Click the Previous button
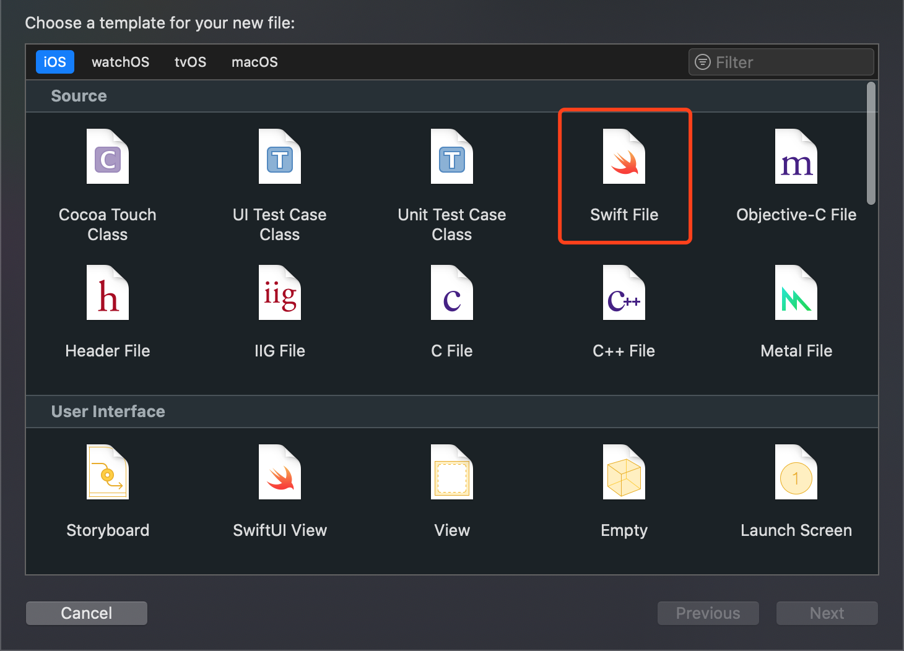 (x=708, y=613)
